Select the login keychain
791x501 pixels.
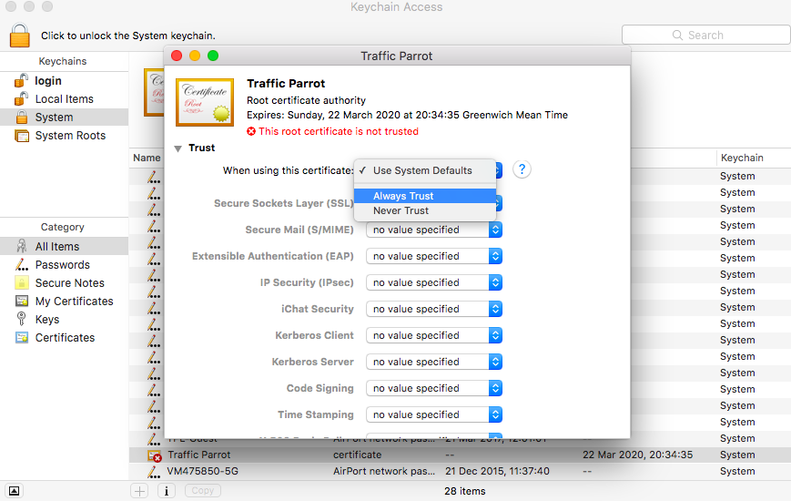point(47,80)
